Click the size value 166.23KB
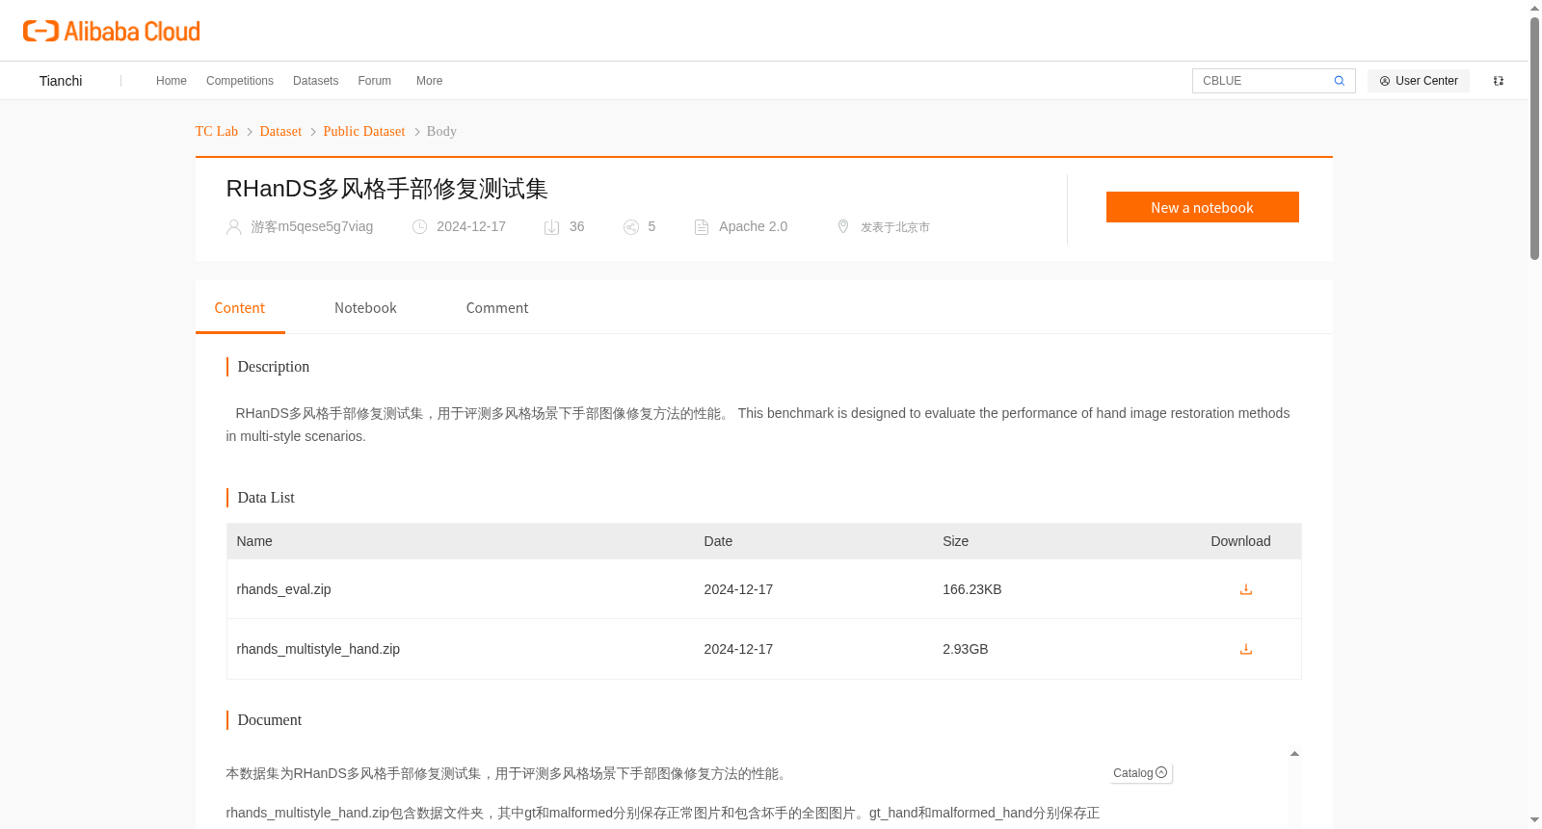 coord(972,589)
